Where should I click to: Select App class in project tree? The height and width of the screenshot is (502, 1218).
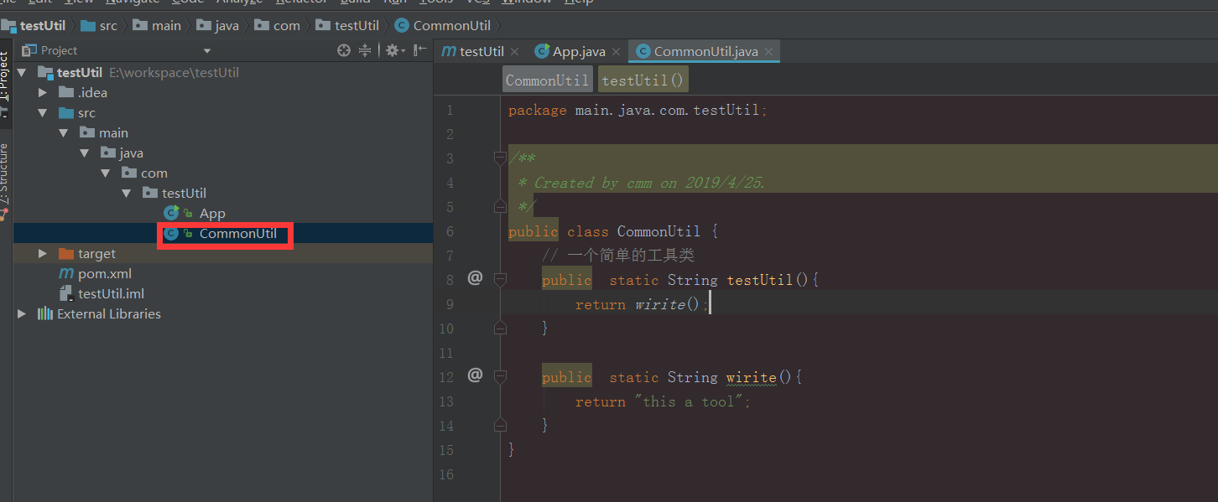(212, 213)
